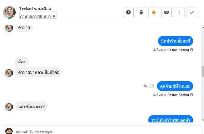Viewport: 204px width, 134px height.
Task: Click the scroll up arrow of the chat
Action: pos(202,27)
